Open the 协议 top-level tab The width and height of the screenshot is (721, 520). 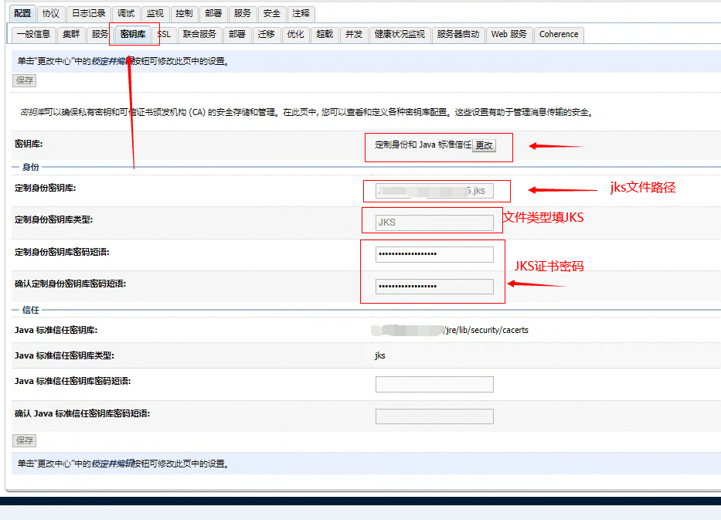point(50,13)
